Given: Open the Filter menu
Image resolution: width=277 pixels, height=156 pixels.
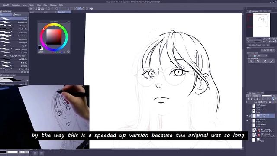Looking at the screenshot, I should click(x=45, y=5).
